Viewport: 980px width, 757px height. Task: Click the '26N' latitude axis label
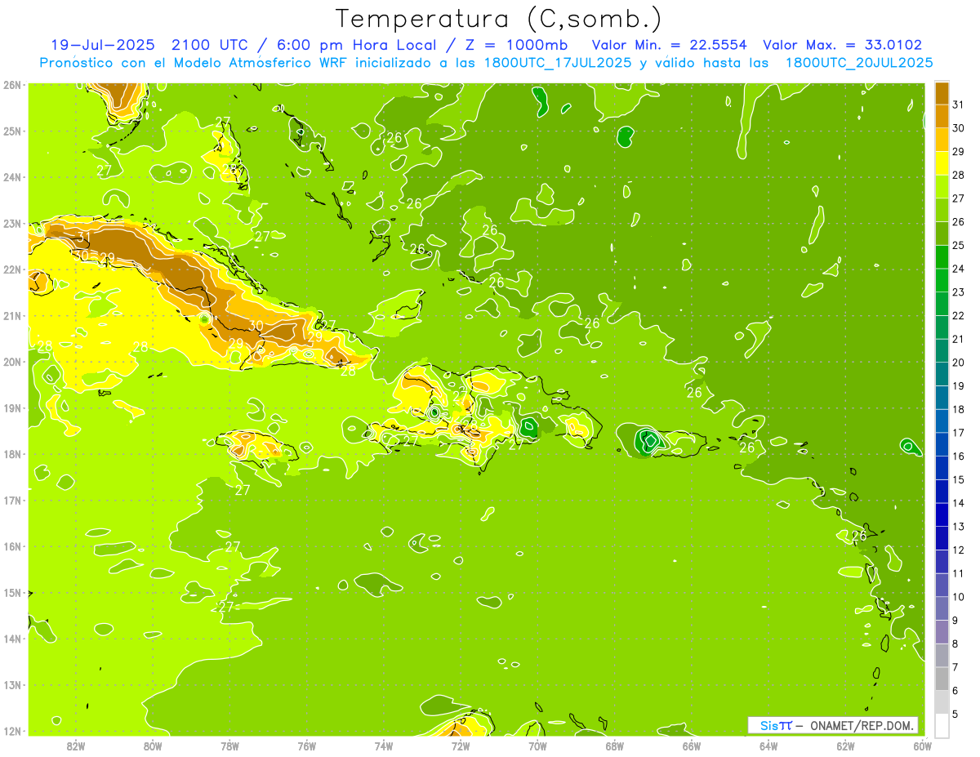(11, 85)
